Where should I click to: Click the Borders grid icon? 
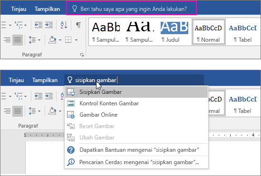68,40
